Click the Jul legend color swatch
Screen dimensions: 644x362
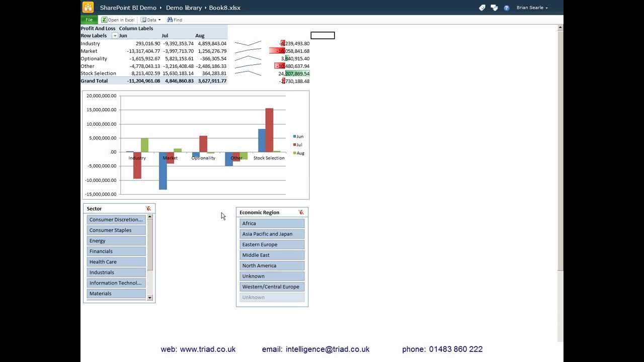(x=294, y=145)
